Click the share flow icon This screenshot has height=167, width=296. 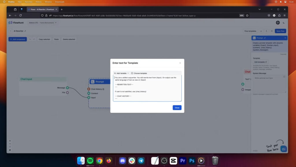click(271, 31)
